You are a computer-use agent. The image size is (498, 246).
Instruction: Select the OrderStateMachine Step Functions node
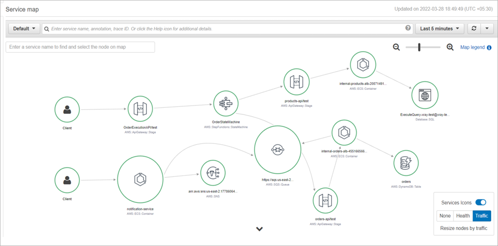pyautogui.click(x=225, y=103)
